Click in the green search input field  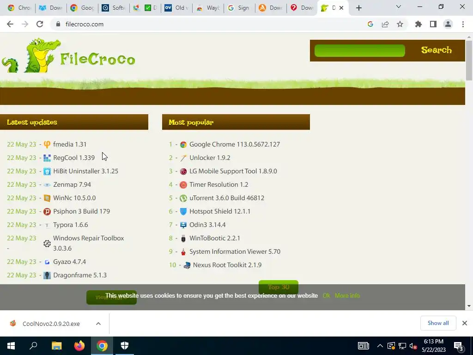click(x=359, y=50)
